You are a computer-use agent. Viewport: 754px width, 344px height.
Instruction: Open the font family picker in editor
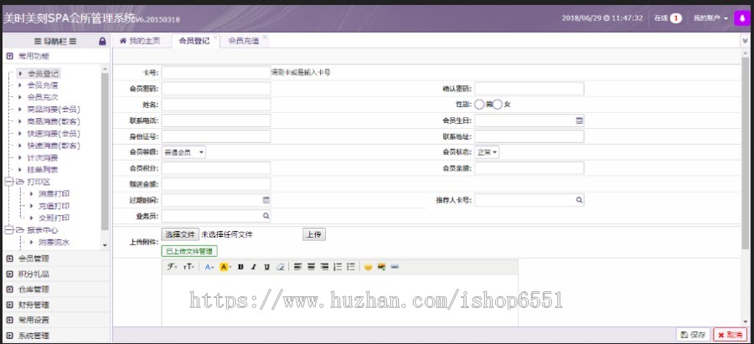pyautogui.click(x=173, y=267)
